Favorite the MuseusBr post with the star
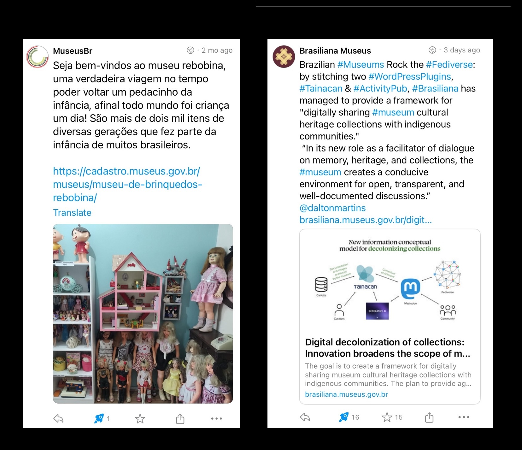This screenshot has height=450, width=522. coord(140,419)
